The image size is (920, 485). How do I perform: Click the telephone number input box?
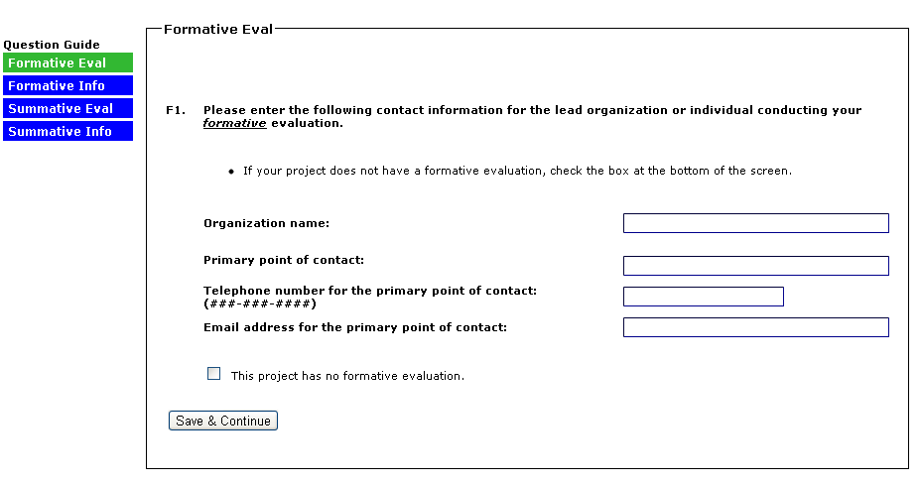tap(703, 297)
